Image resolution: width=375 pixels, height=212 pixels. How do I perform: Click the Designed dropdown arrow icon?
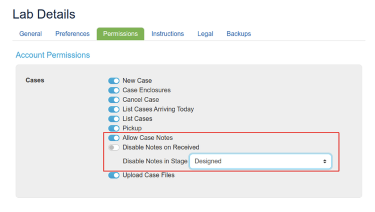324,161
